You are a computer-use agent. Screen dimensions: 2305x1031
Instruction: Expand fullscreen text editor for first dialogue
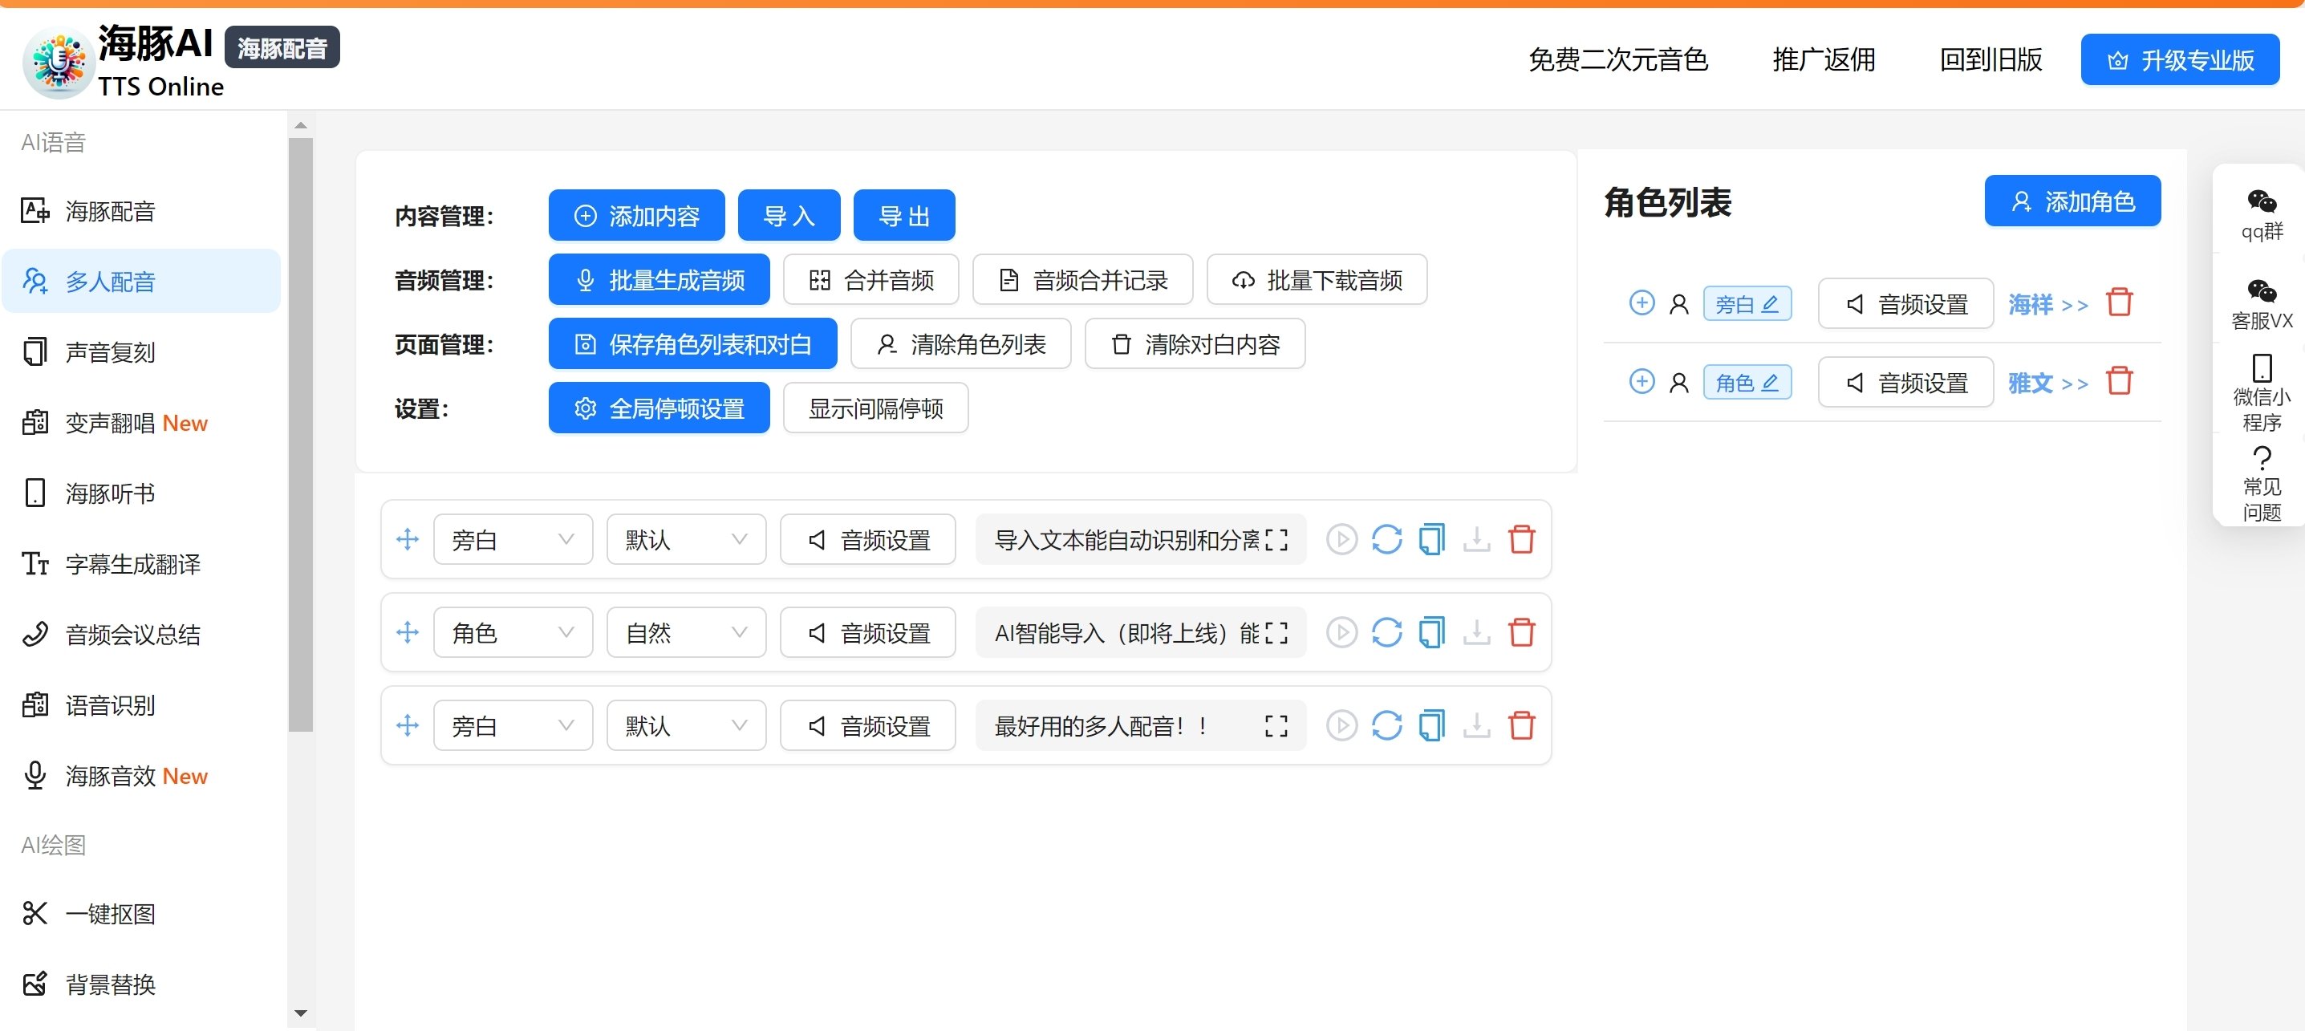[1279, 540]
